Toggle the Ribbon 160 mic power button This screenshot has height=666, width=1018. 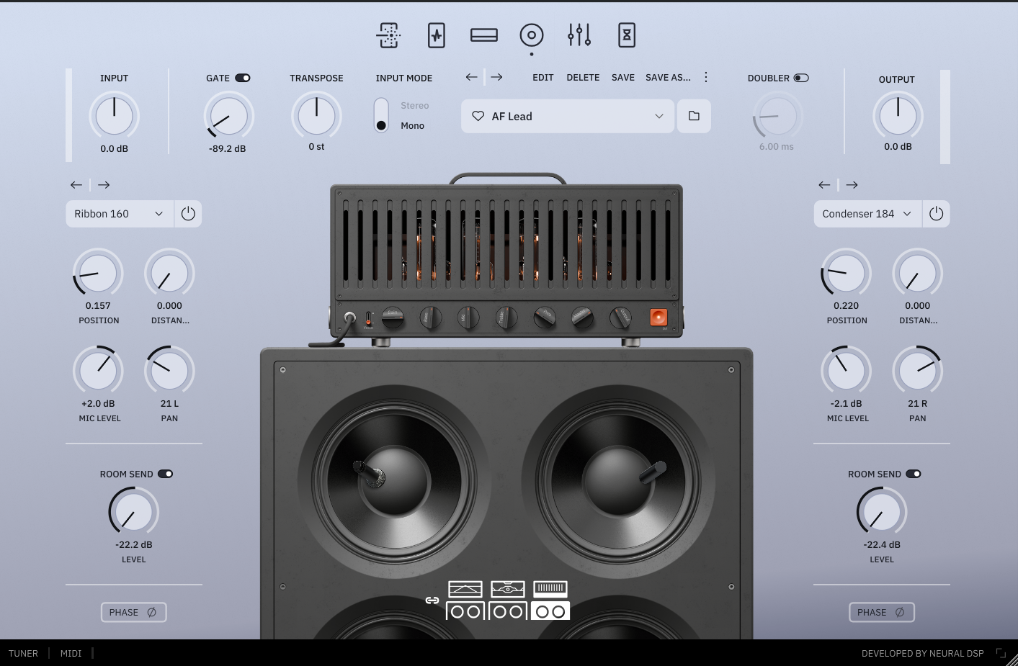pos(188,214)
